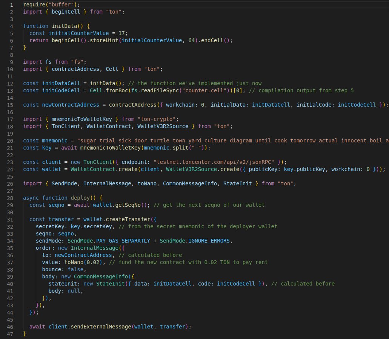389x339 pixels.
Task: Click 'seqno: seqno' on line 33
Action: (x=55, y=234)
